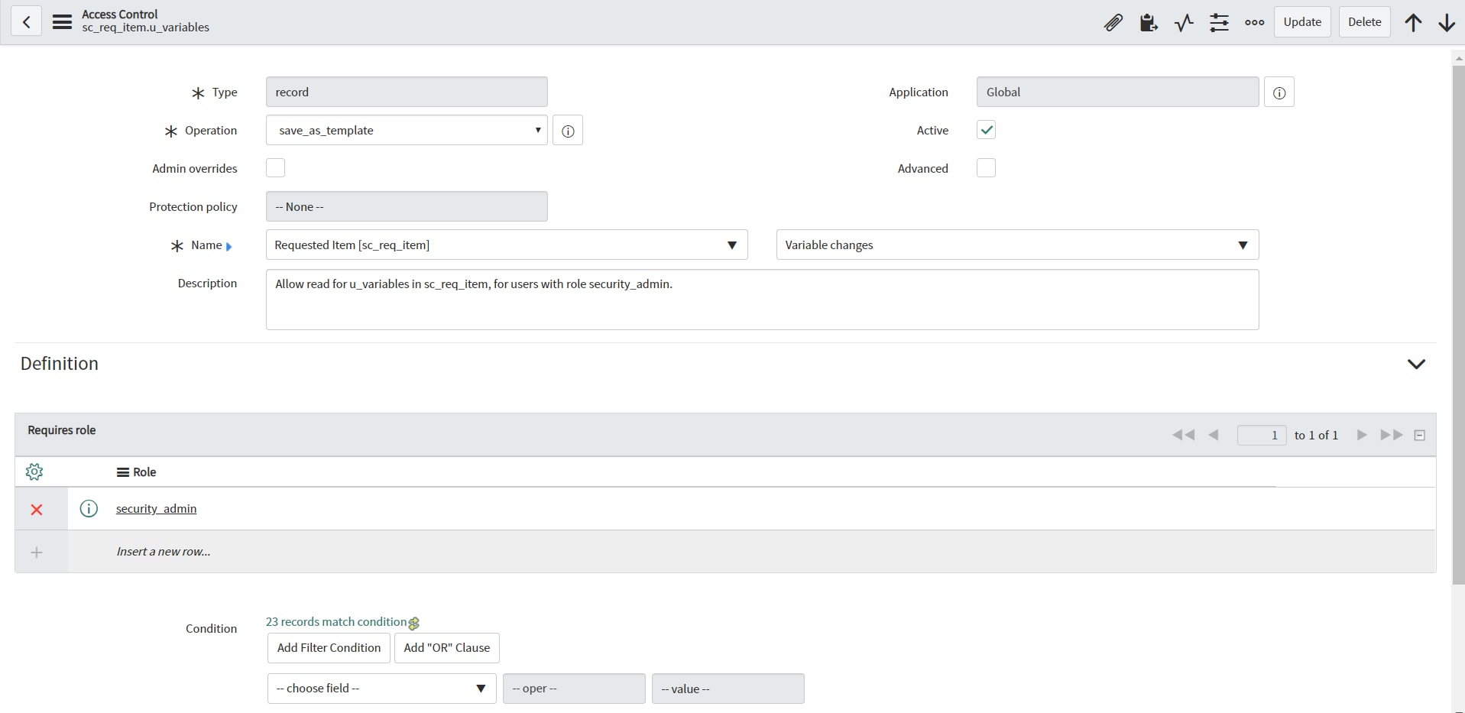
Task: Open the personalize form sliders icon
Action: click(x=1219, y=22)
